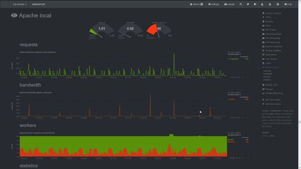Click the bandwidth chart resize handle
This screenshot has height=169, width=301.
248,118
